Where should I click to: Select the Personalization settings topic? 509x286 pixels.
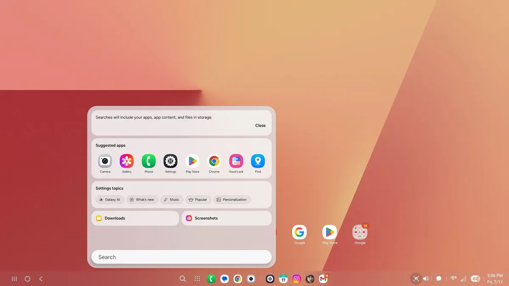click(x=232, y=200)
